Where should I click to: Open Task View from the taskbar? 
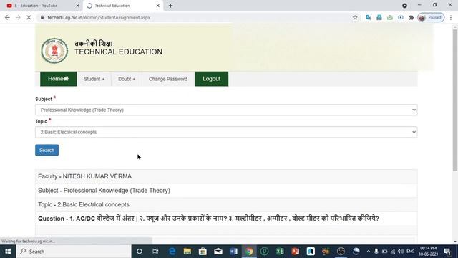[x=155, y=252]
